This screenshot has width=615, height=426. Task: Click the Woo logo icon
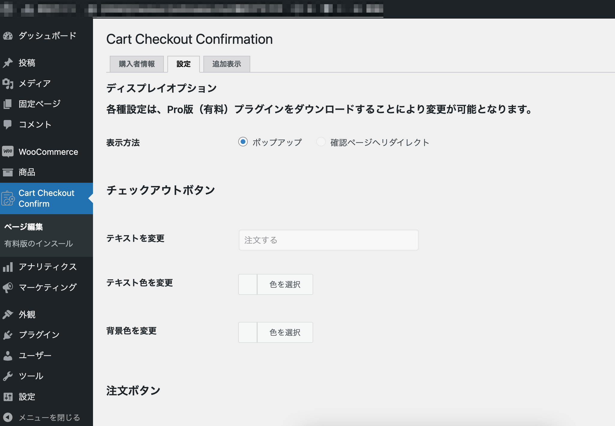click(8, 151)
